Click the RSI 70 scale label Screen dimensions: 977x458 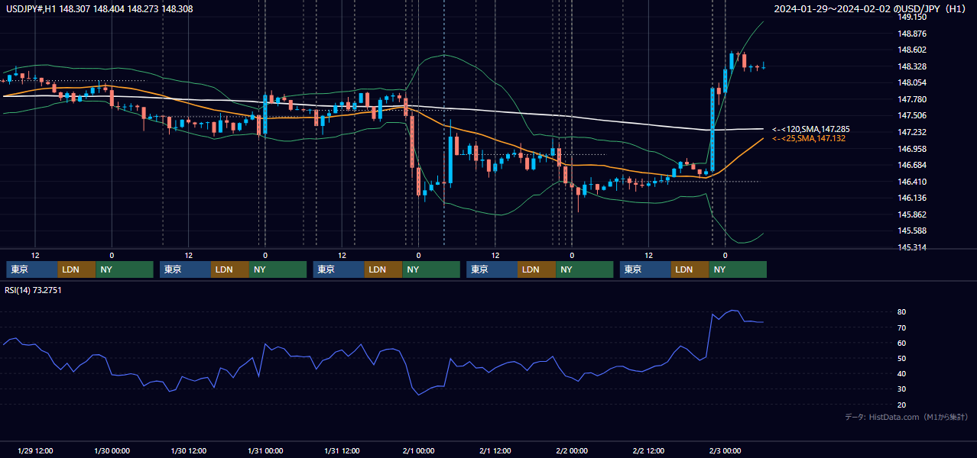click(902, 327)
